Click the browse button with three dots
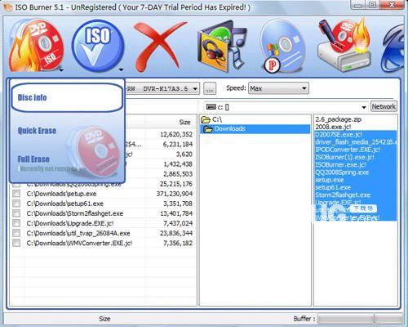Screen dimensions: 408x327 (210, 88)
